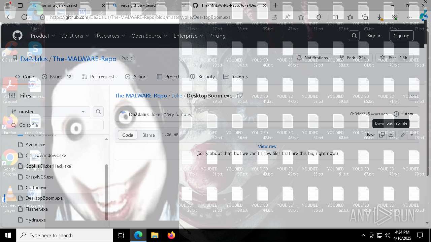Viewport: 431px width, 242px height.
Task: Open History for this file
Action: pos(403,114)
